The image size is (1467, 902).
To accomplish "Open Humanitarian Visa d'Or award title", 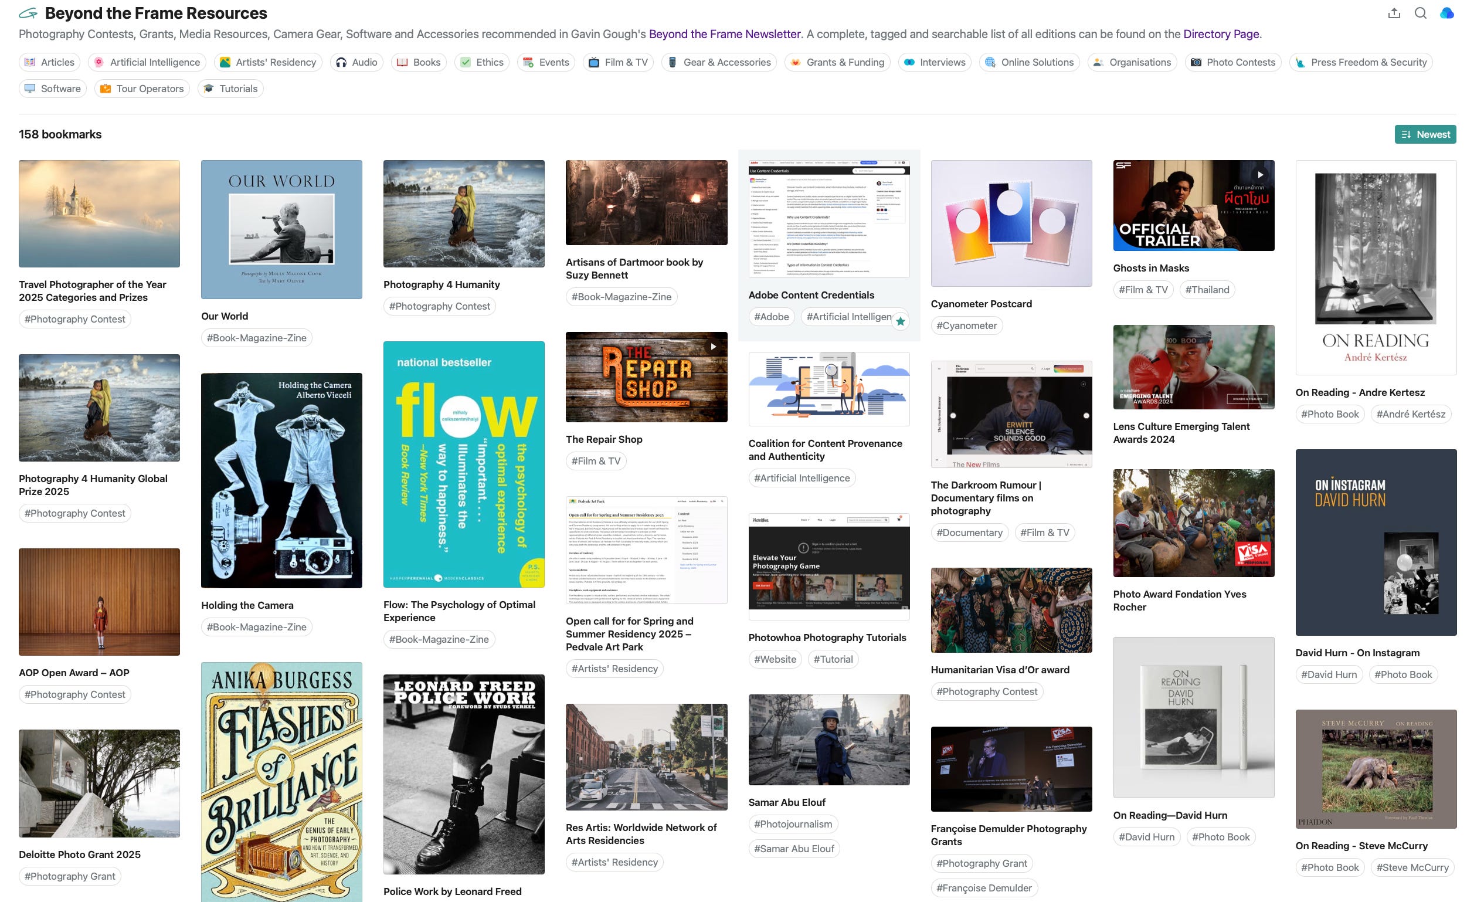I will click(x=1000, y=670).
